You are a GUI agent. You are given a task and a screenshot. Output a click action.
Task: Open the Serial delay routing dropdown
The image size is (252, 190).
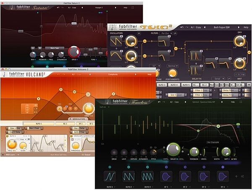[218, 78]
